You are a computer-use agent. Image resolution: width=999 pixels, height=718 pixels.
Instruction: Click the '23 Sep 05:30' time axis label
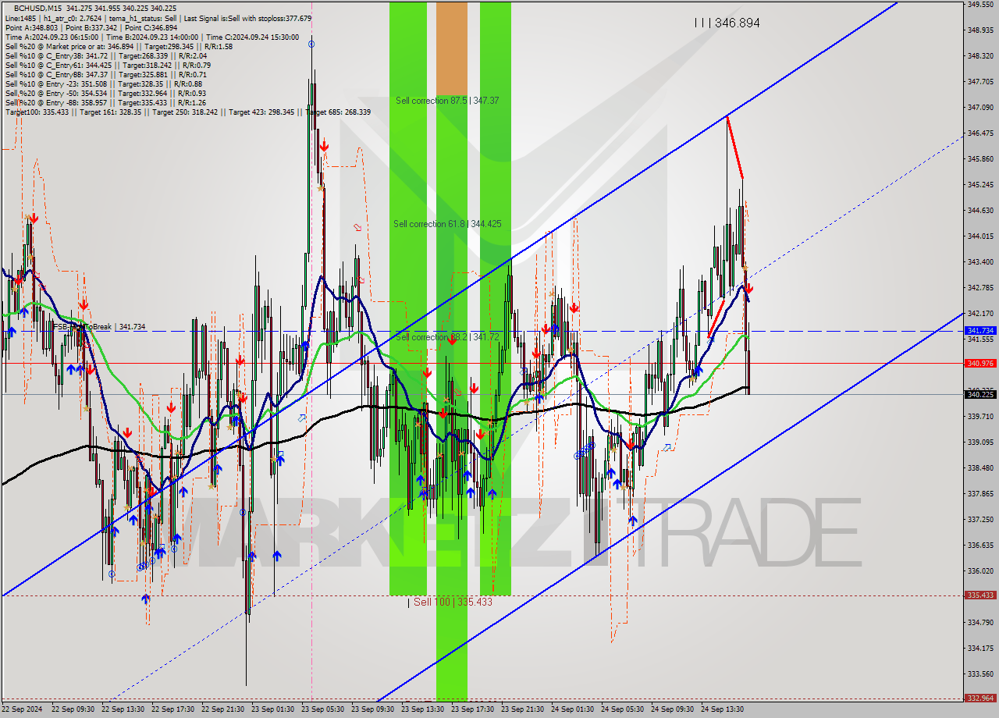(322, 709)
